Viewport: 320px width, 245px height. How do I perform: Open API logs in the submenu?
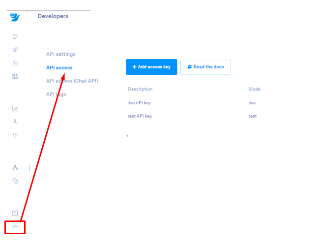pyautogui.click(x=56, y=94)
